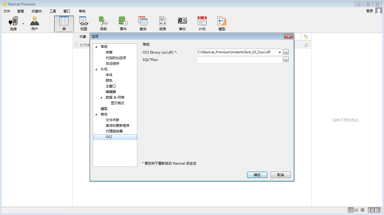Collapse the 常规 tree node

(x=96, y=47)
